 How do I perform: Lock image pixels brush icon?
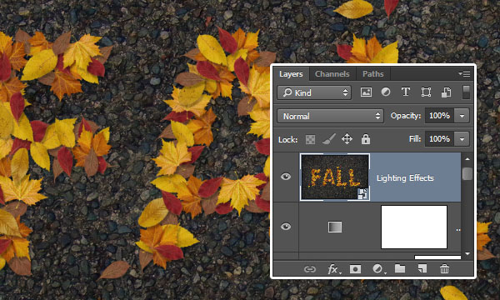pos(328,139)
